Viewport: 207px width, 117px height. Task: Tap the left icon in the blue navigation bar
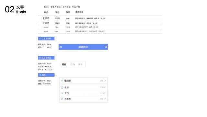[60, 47]
